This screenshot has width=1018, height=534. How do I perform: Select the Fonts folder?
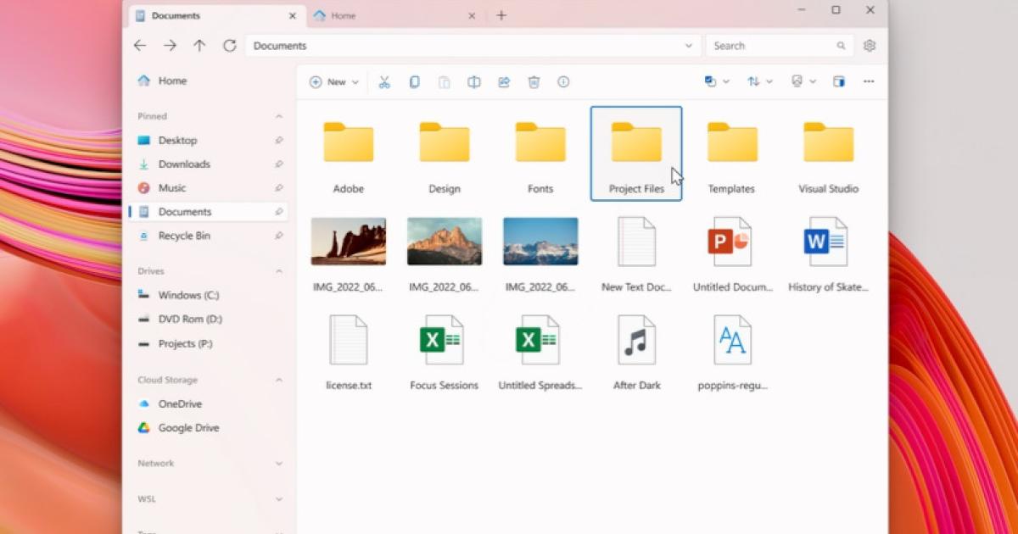(x=540, y=155)
